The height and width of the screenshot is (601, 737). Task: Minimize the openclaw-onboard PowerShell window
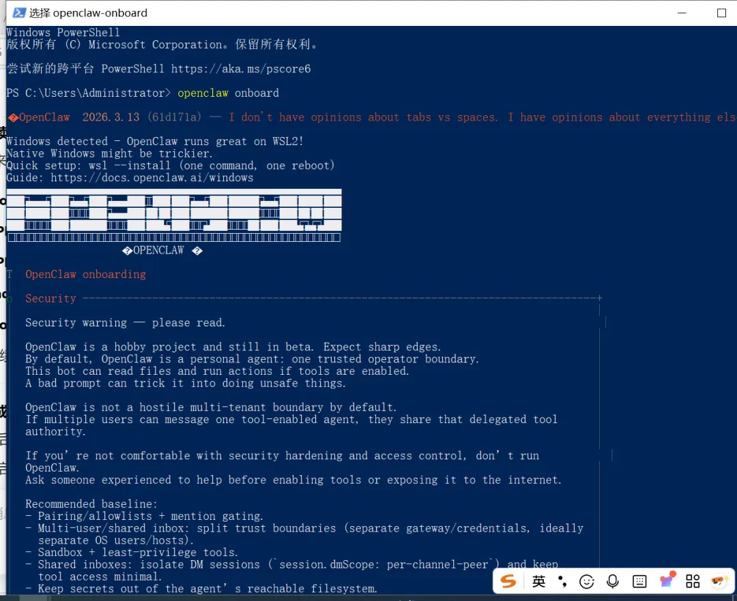(x=682, y=13)
